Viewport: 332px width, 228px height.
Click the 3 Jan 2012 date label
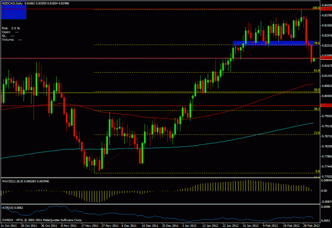click(x=190, y=226)
